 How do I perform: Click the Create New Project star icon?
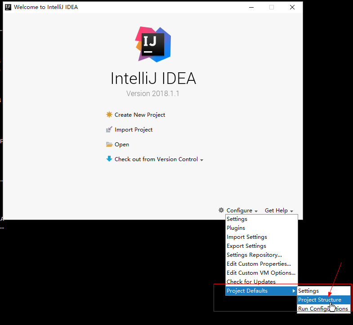pos(109,114)
